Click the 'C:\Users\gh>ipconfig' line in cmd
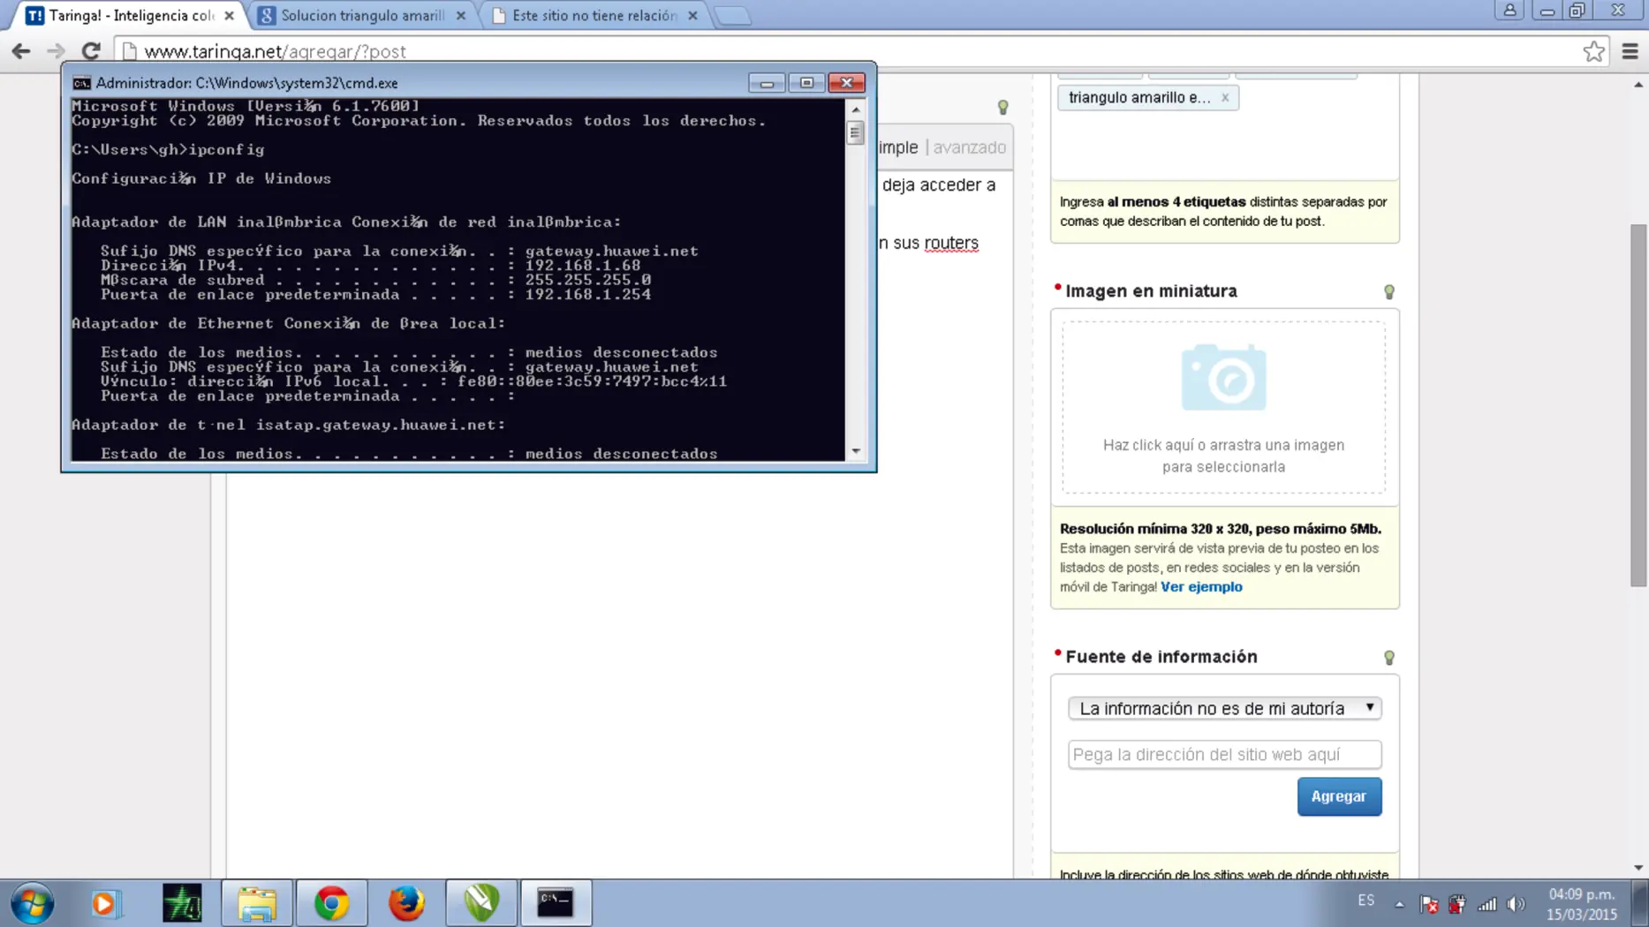 tap(168, 150)
